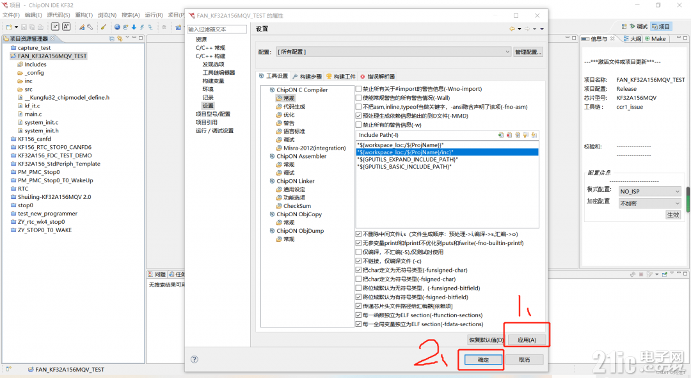The height and width of the screenshot is (378, 691).
Task: Move the selected include path up
Action: (526, 135)
